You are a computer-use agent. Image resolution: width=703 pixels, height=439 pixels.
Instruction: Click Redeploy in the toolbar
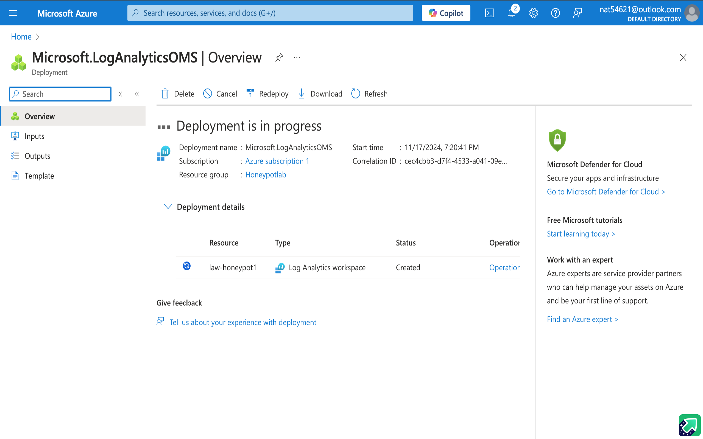(267, 94)
